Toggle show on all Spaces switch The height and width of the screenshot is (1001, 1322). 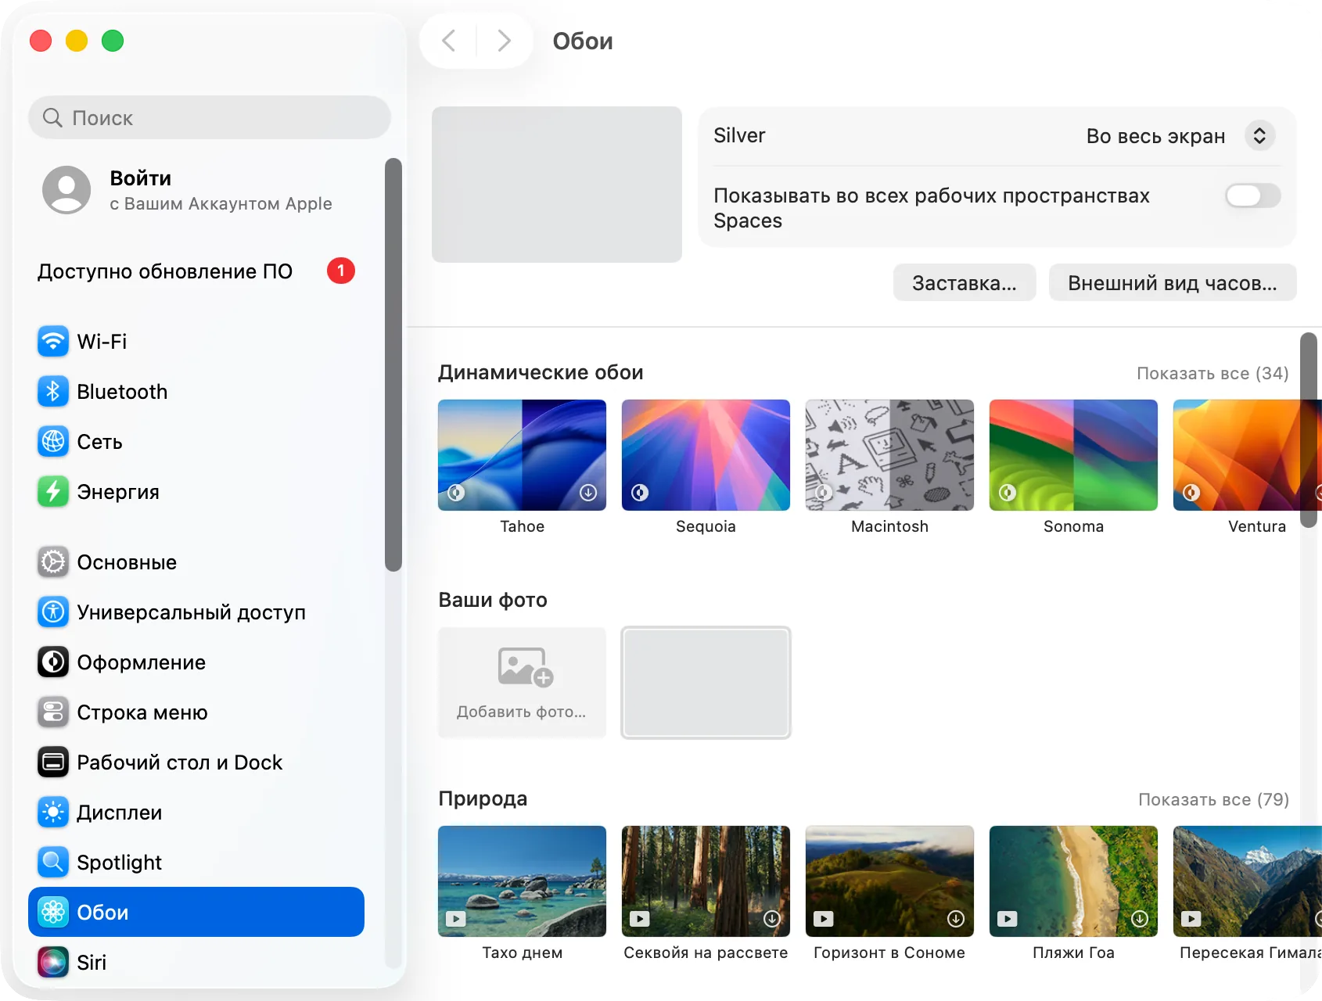[1252, 196]
